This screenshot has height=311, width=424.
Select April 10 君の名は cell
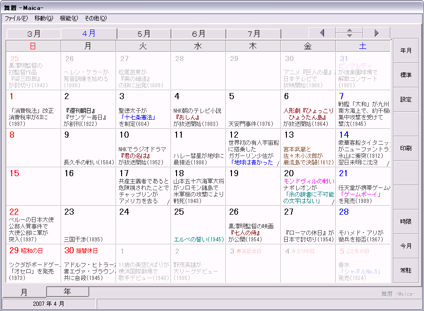[143, 148]
